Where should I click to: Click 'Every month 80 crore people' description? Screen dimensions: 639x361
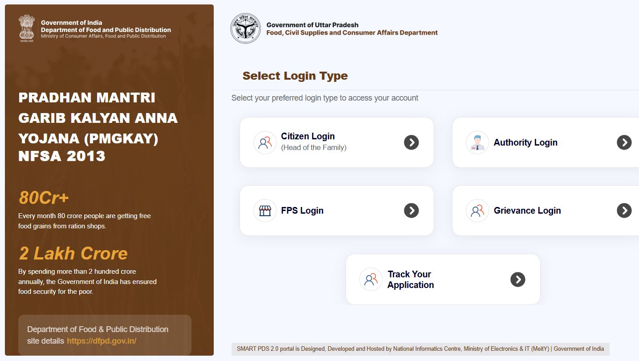tap(85, 221)
